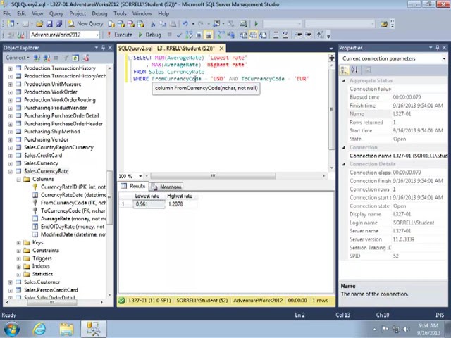Open the Windows Start button
This screenshot has height=338, width=451.
coord(11,329)
